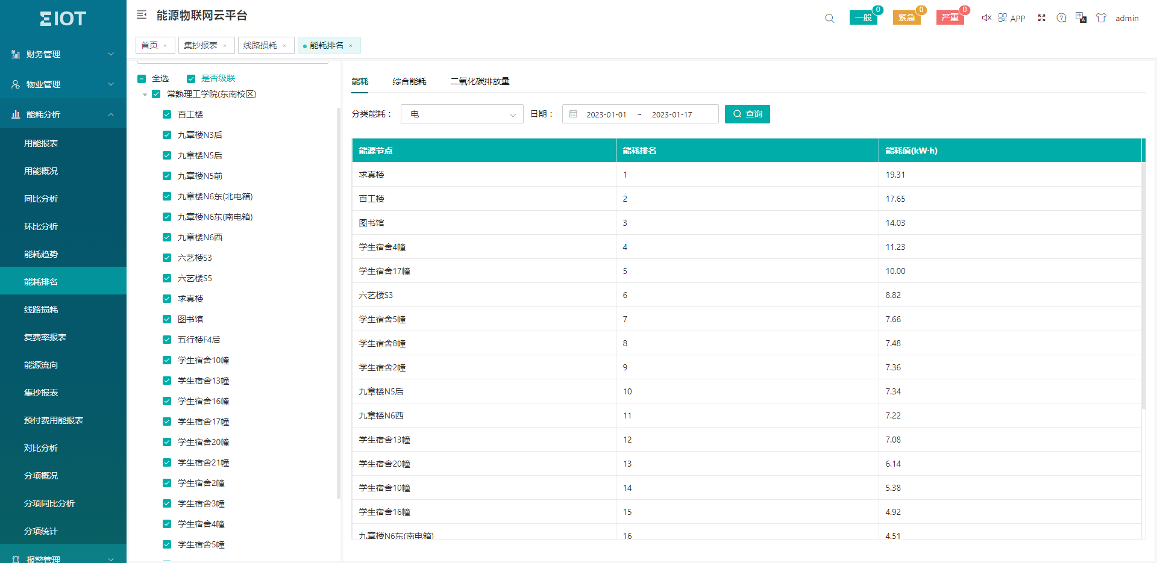Open 复费率报表 in the sidebar
Image resolution: width=1157 pixels, height=563 pixels.
tap(63, 337)
